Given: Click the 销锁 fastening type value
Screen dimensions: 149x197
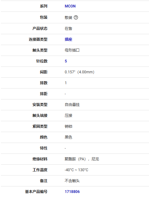Looking at the screenshot, I should (68, 126).
